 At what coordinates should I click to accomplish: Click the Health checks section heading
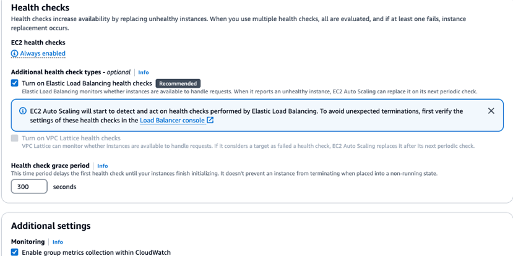[x=40, y=7]
